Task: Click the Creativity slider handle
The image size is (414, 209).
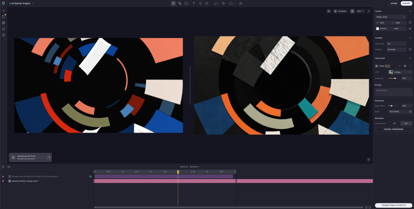Action: [x=395, y=78]
